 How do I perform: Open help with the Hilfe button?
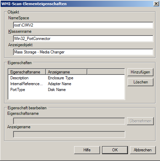coord(87,150)
